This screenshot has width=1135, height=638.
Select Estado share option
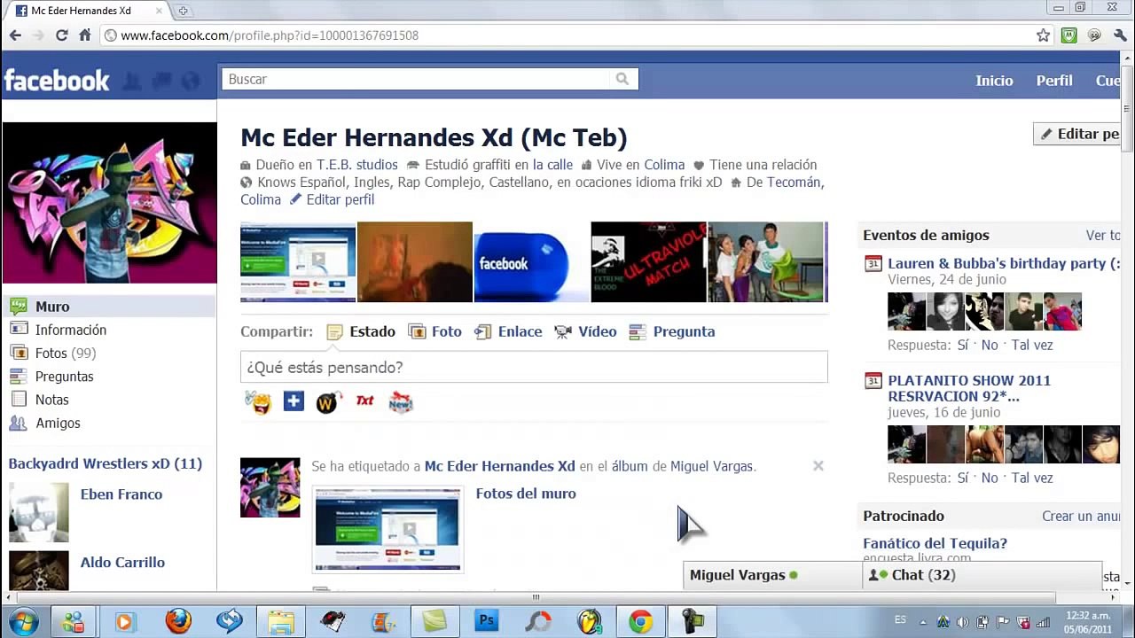pyautogui.click(x=361, y=331)
